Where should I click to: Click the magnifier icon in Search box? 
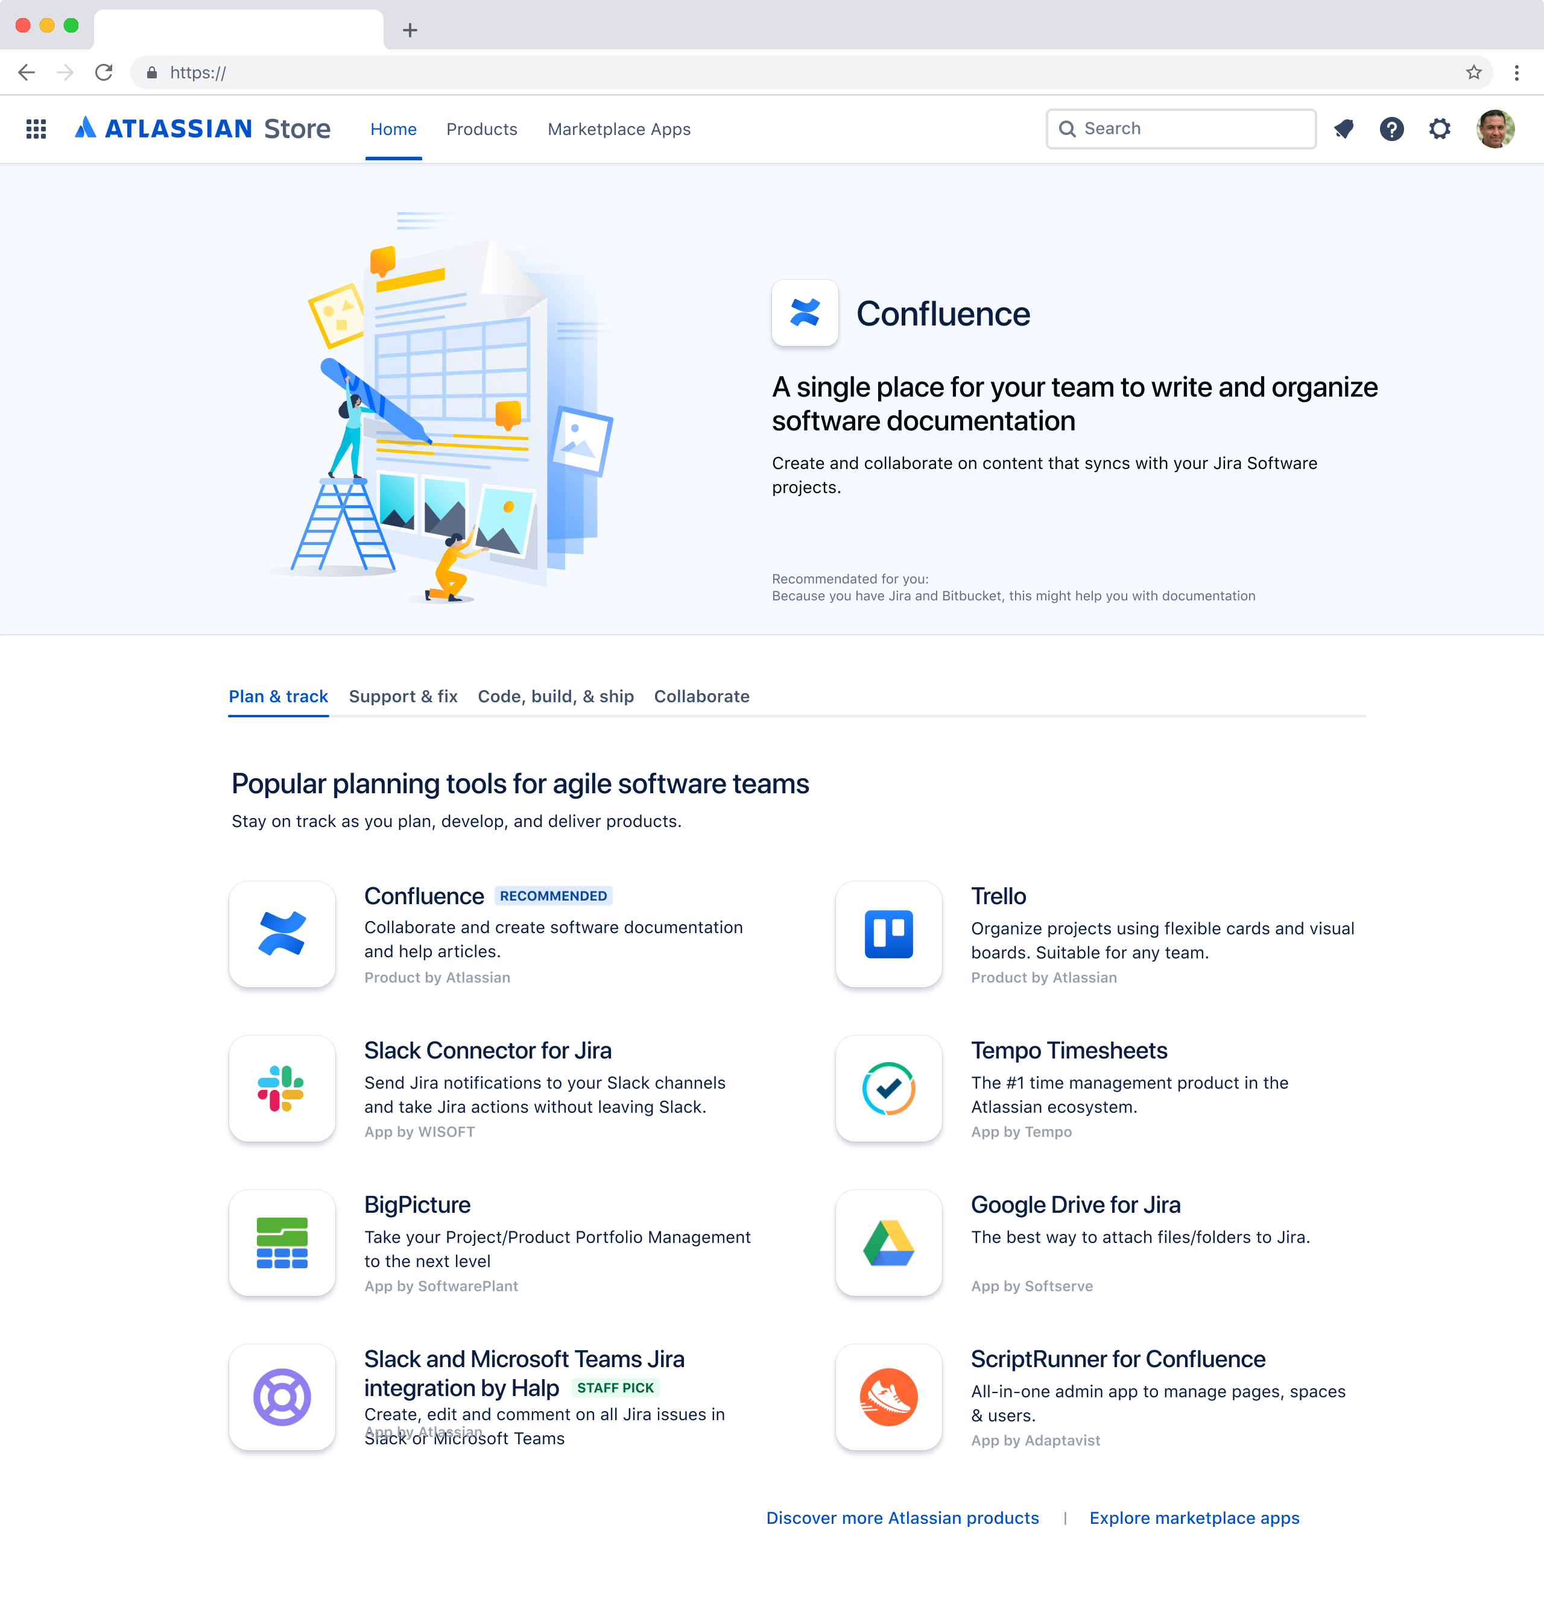tap(1067, 129)
